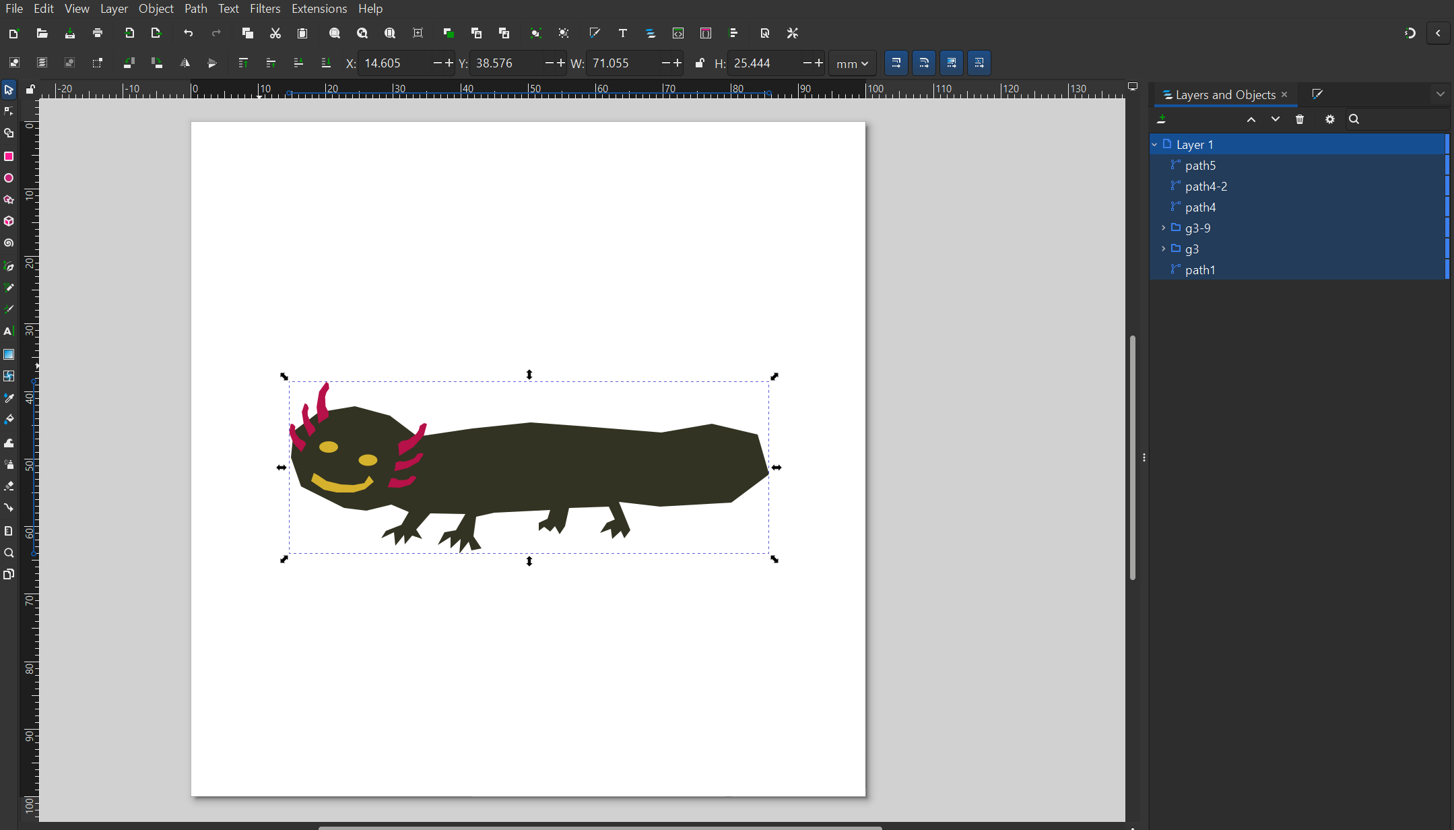Screen dimensions: 1454x830
Task: Click the vertical canvas scrollbar
Action: (1133, 457)
